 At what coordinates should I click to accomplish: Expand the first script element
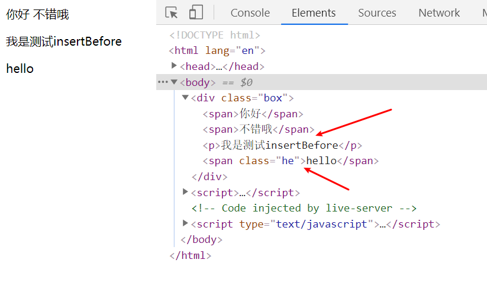(x=185, y=192)
